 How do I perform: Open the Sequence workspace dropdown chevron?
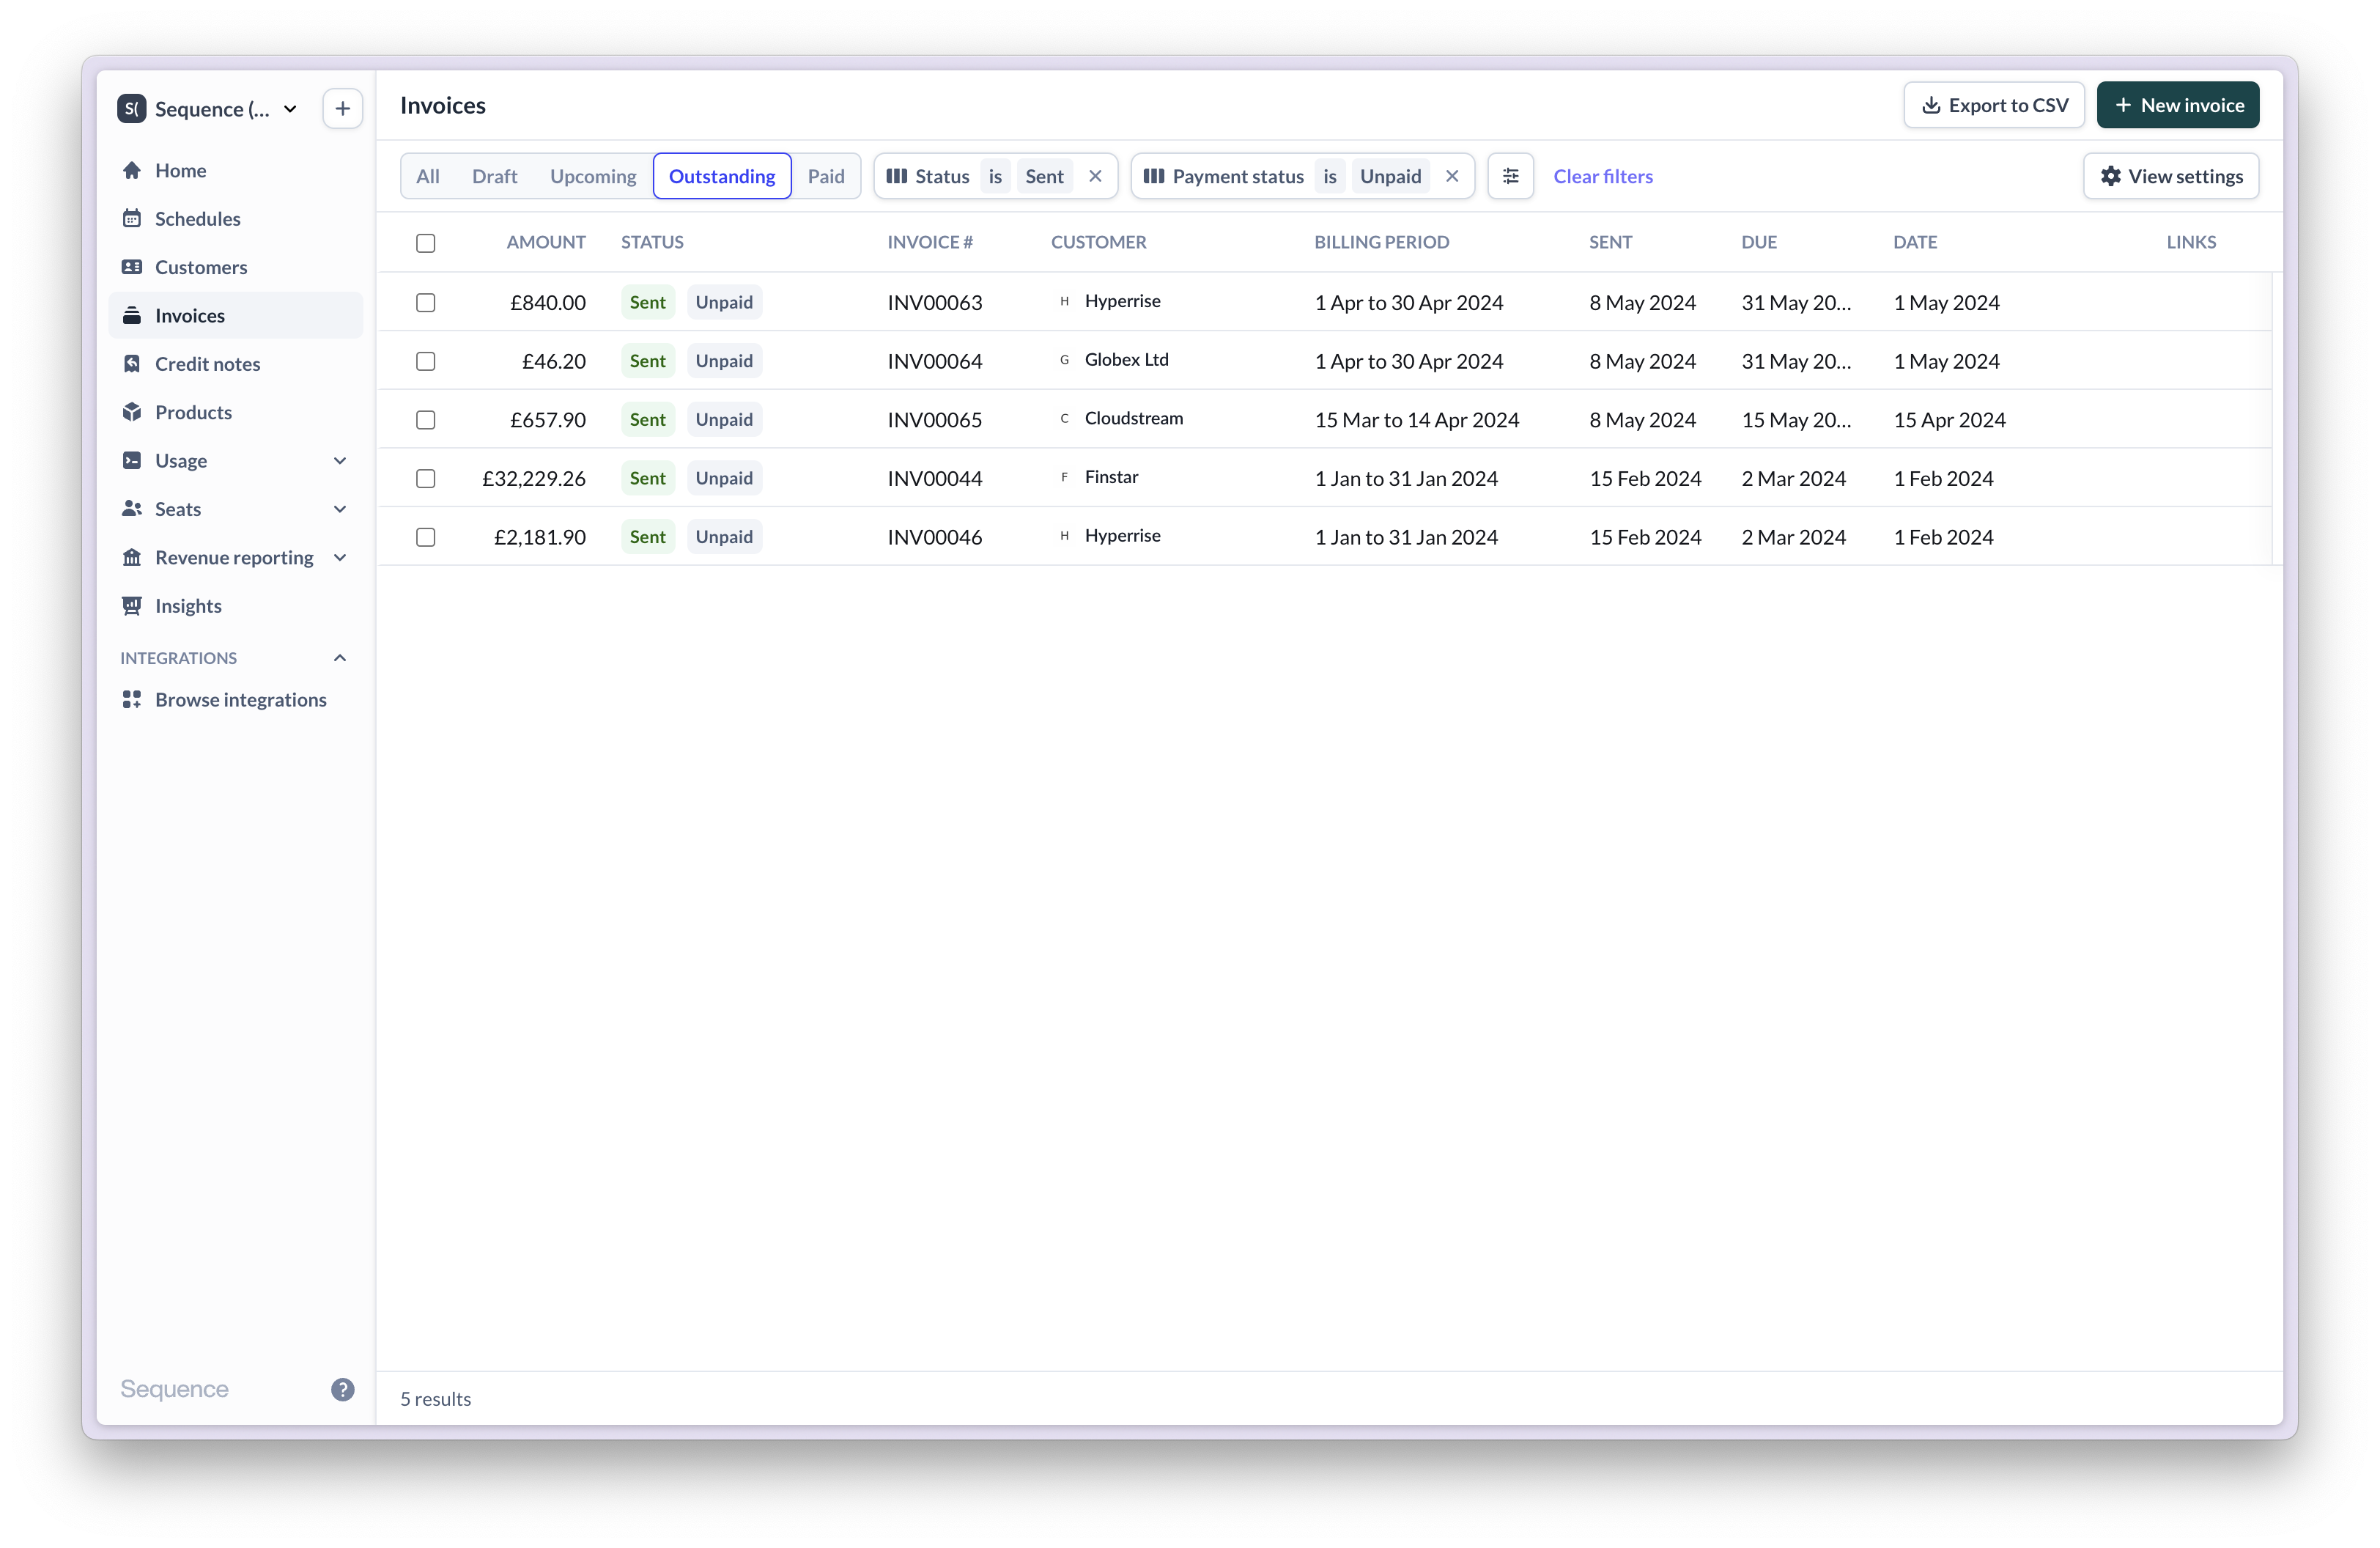pyautogui.click(x=290, y=109)
